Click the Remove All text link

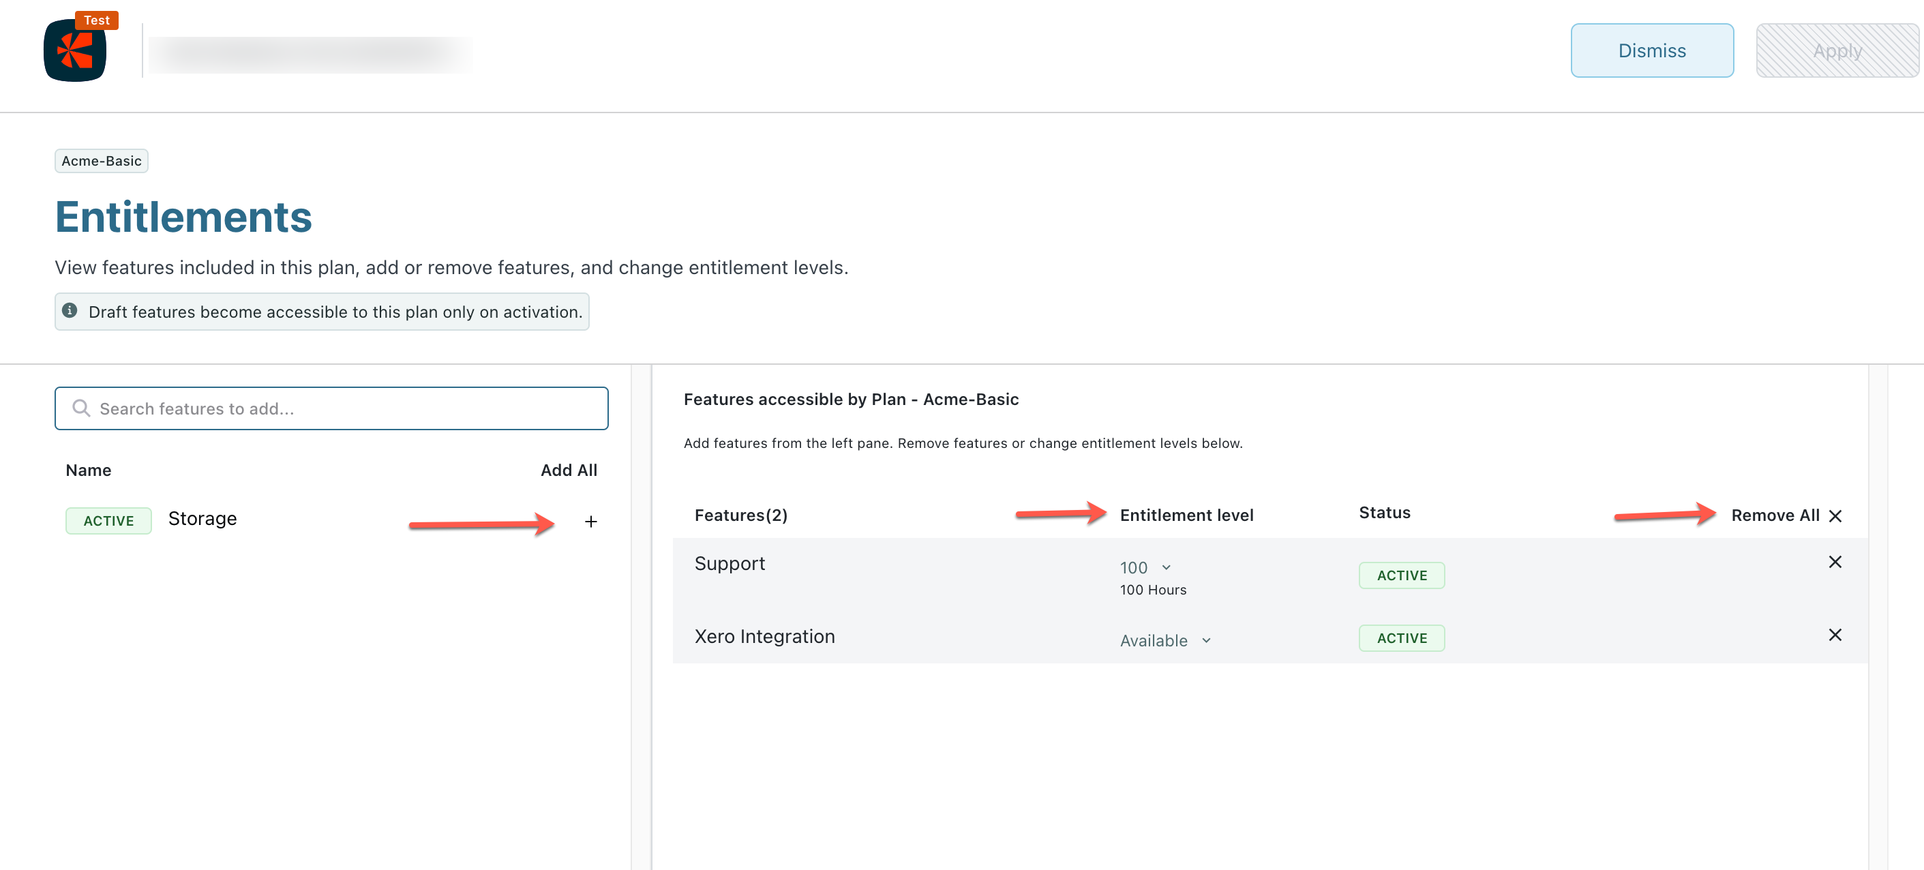pos(1774,515)
